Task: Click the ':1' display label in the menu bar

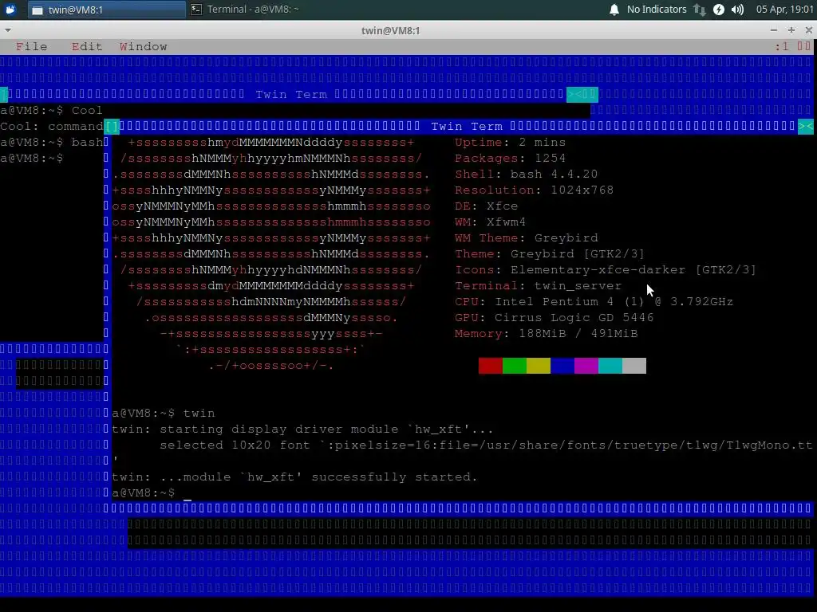Action: click(782, 47)
